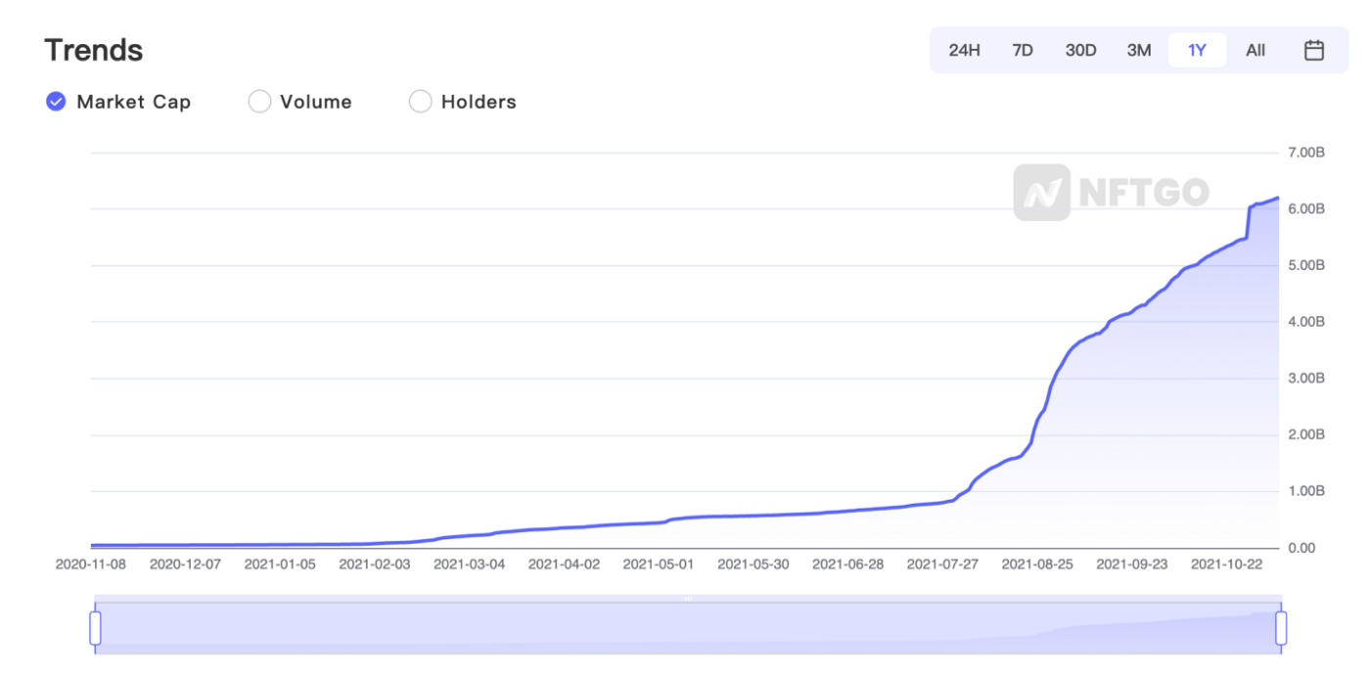Click the 6.00B y-axis label
Screen dimensions: 1370x676
1305,209
